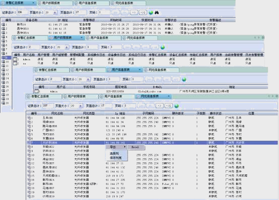Click device icon of alarm row 15
Viewport: 279px width, 200px height.
pos(4,82)
